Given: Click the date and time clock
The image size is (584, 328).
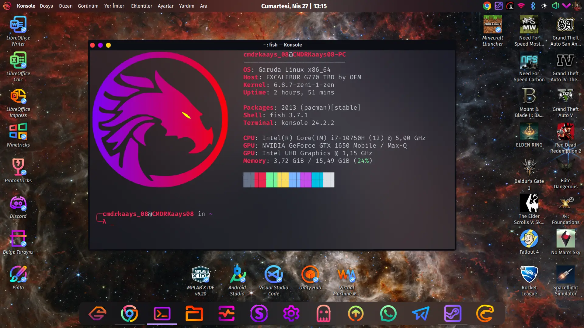Looking at the screenshot, I should coord(294,6).
